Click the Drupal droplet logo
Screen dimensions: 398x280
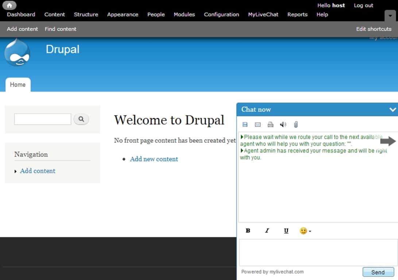click(17, 52)
